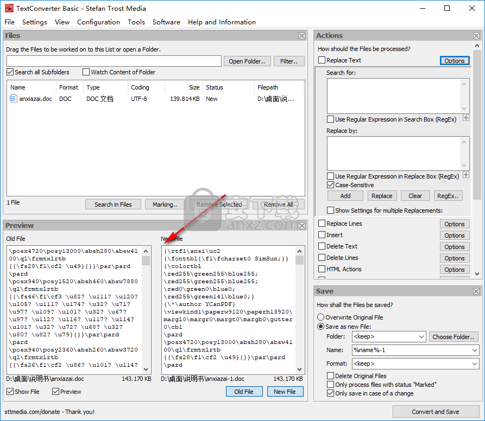Open the View menu
This screenshot has height=421, width=485.
point(62,22)
